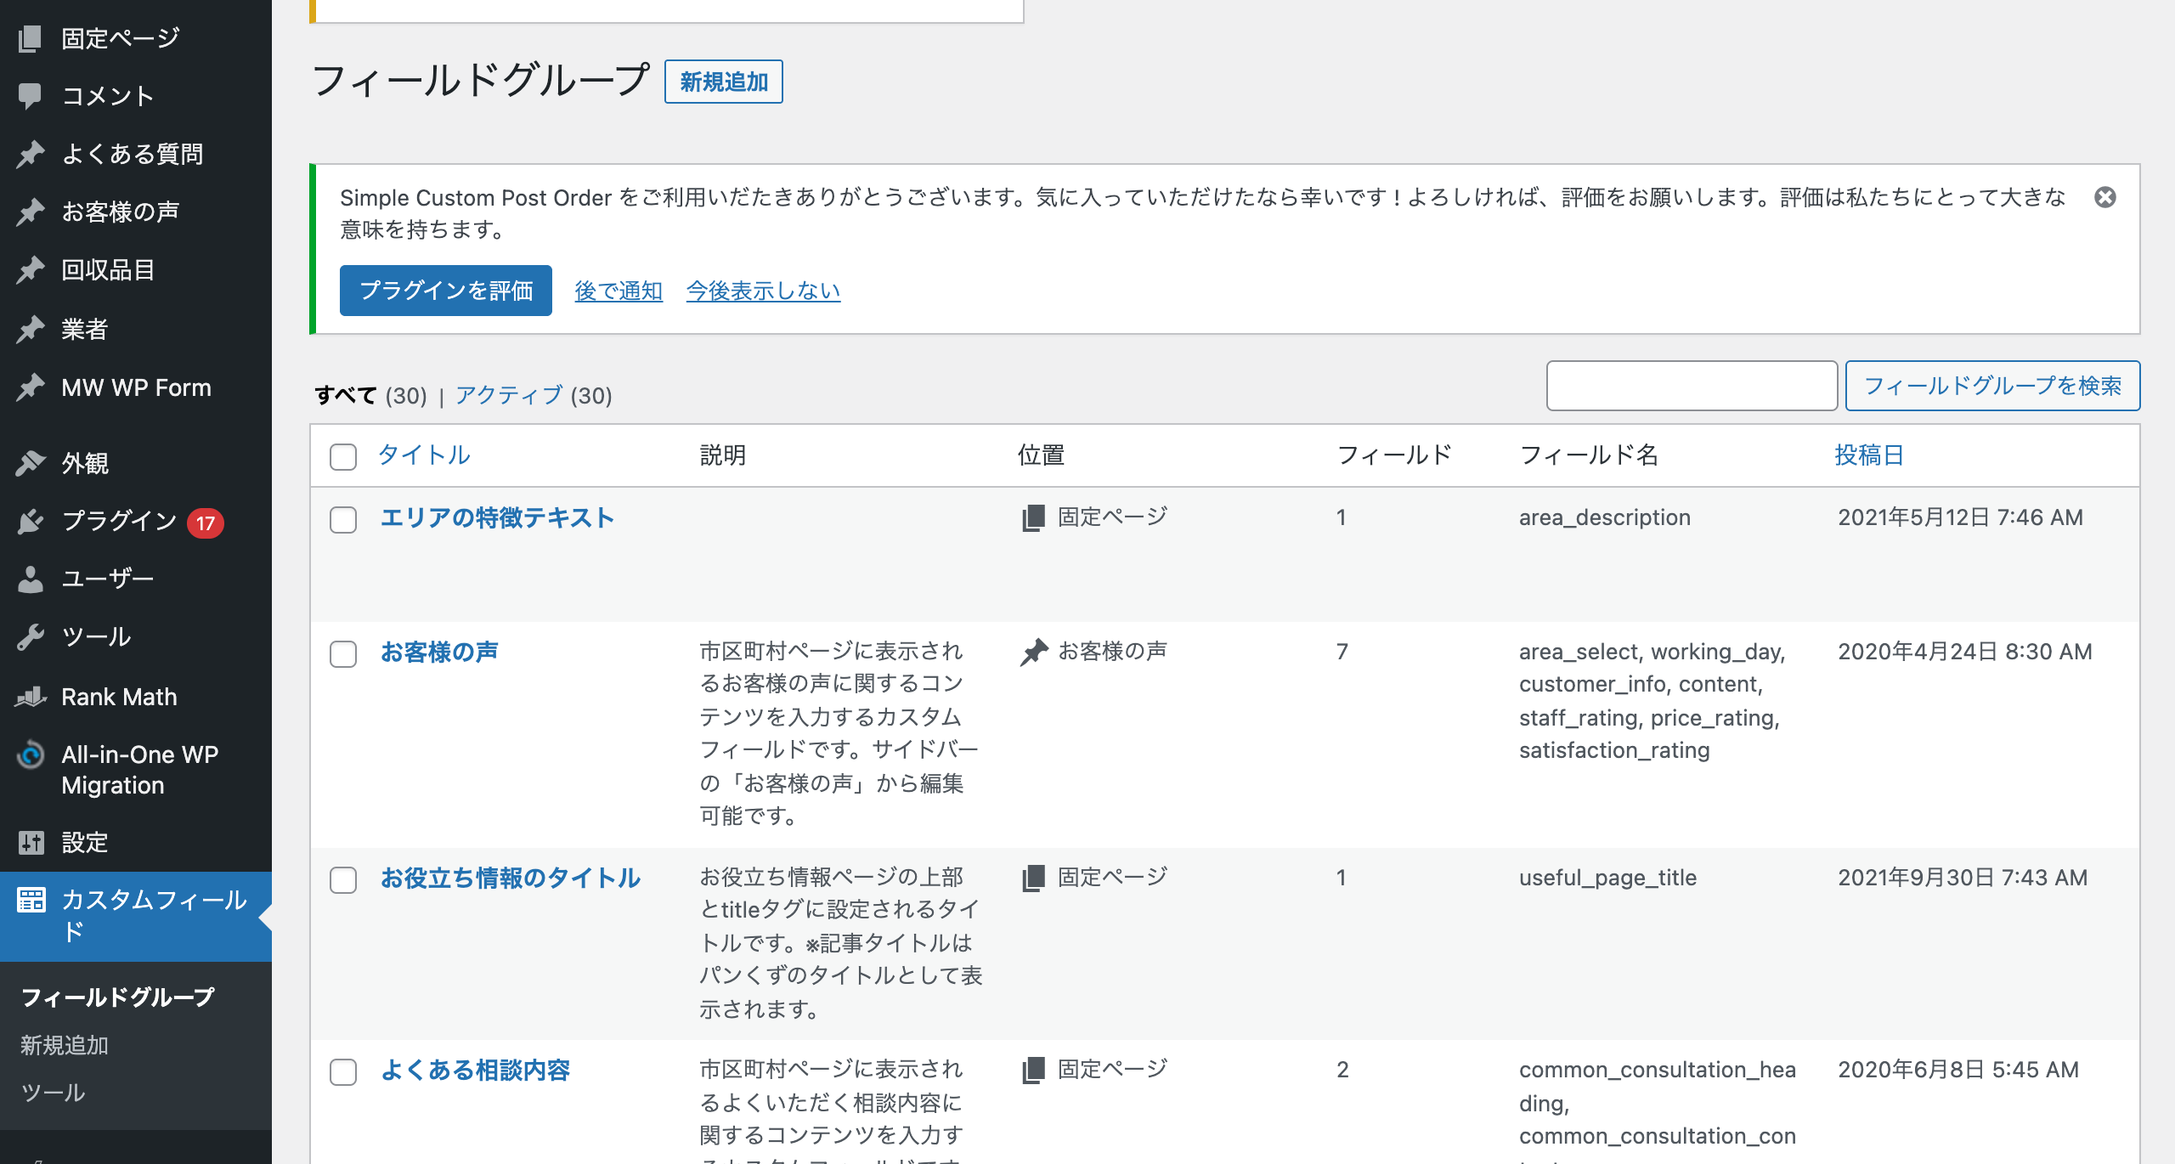Click the All-in-One WP Migration icon
Screen dimensions: 2175x1164
pos(30,754)
